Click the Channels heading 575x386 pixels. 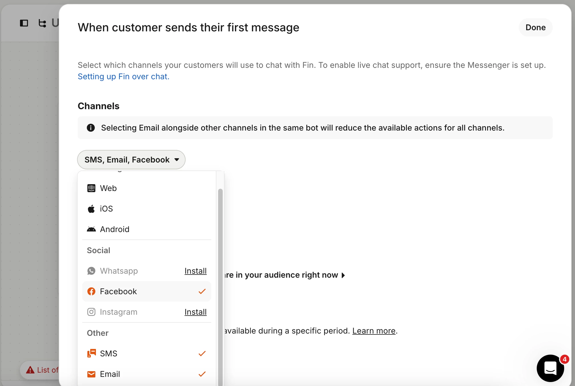(98, 106)
